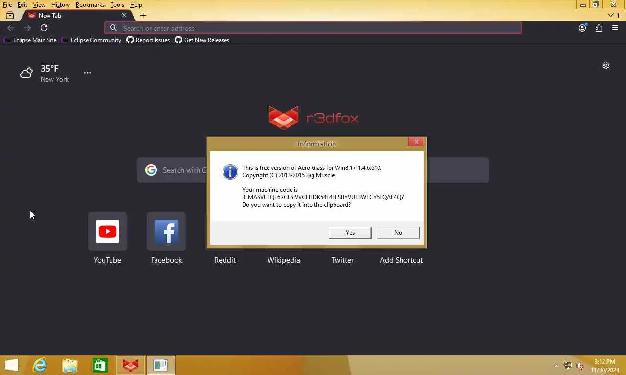This screenshot has width=626, height=375.
Task: Open the Bookmarks menu
Action: [90, 5]
